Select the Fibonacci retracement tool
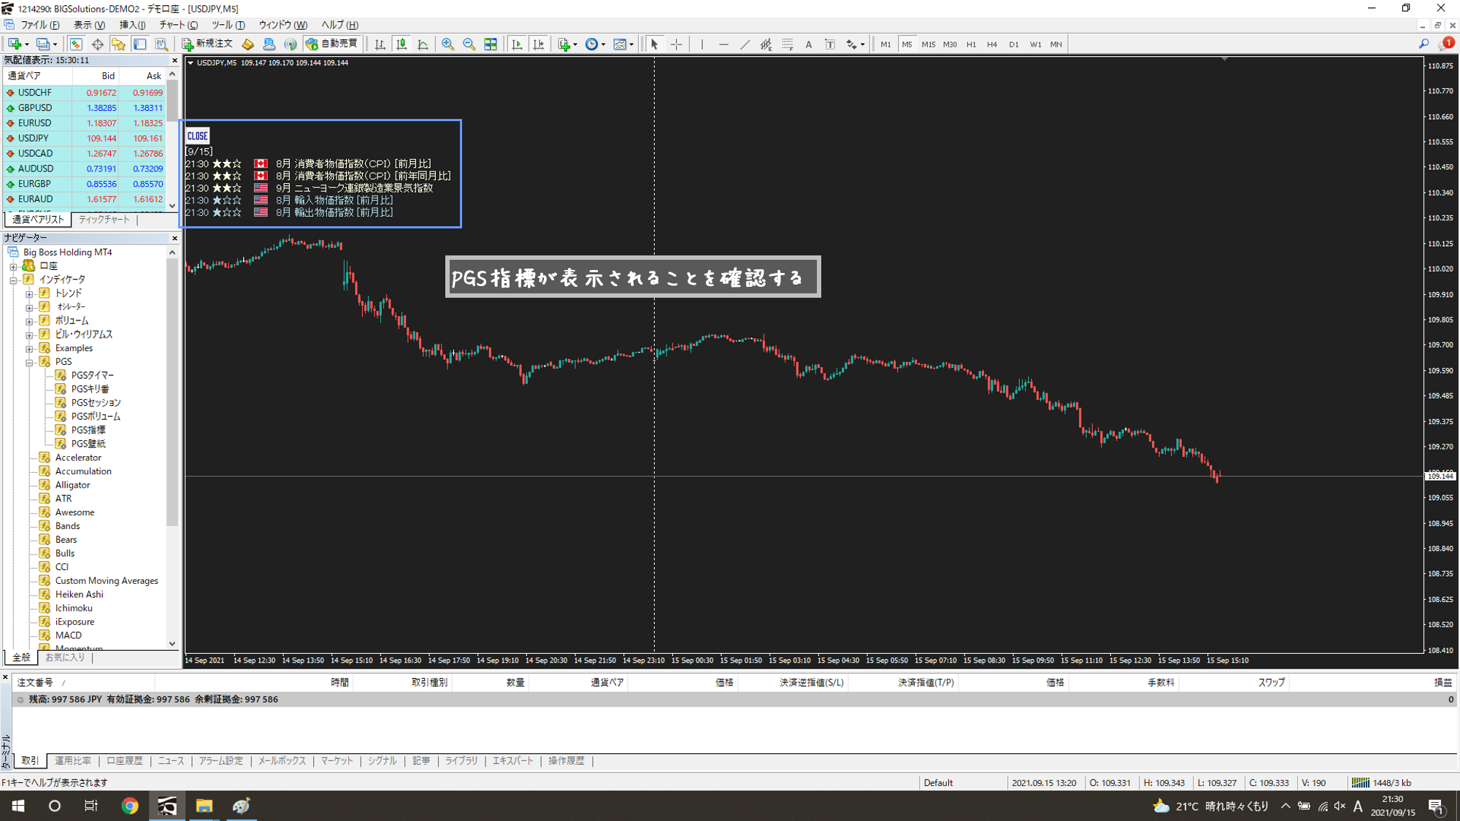1460x821 pixels. point(787,45)
